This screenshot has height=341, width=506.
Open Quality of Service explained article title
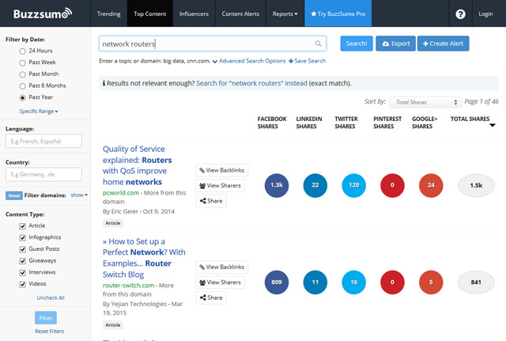click(137, 165)
